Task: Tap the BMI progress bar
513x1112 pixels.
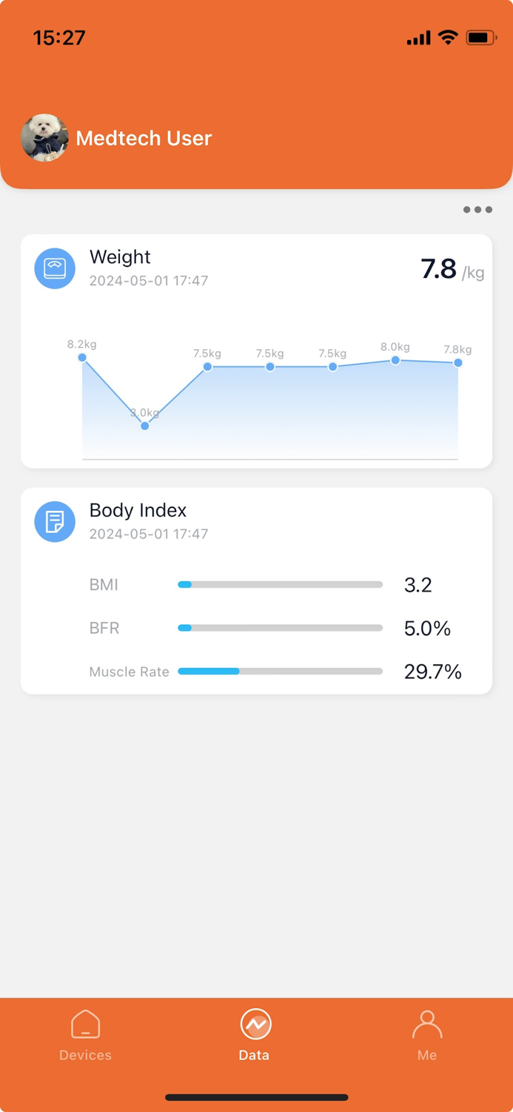Action: coord(280,585)
